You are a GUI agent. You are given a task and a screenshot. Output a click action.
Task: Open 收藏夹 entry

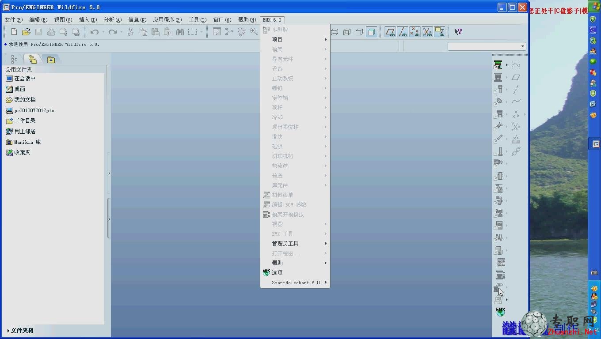tap(18, 153)
